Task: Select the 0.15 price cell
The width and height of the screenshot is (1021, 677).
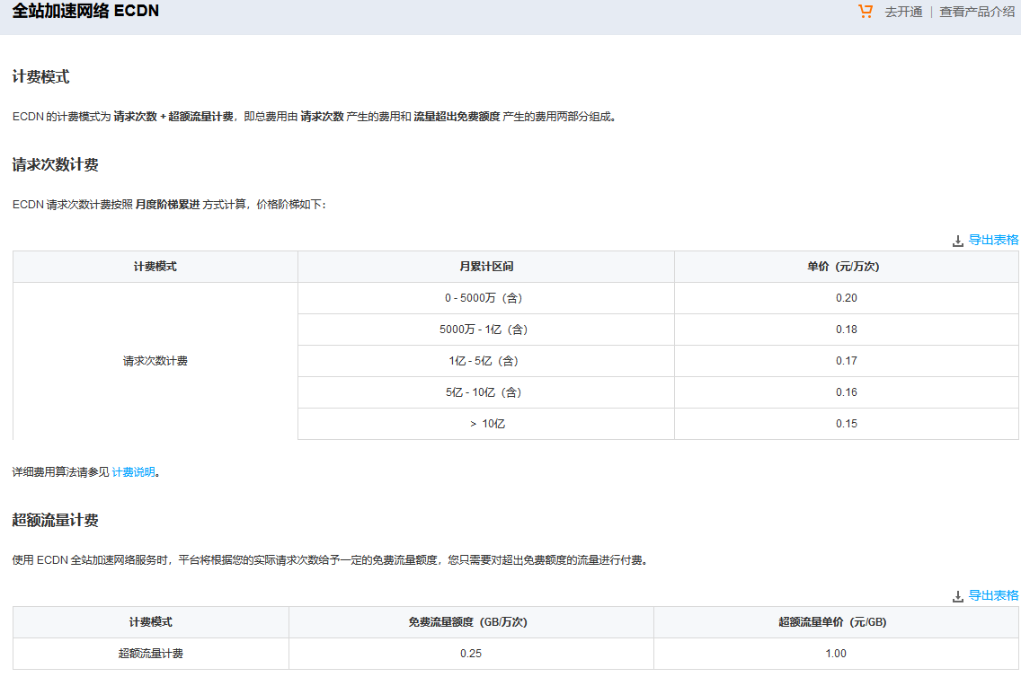Action: [x=846, y=424]
